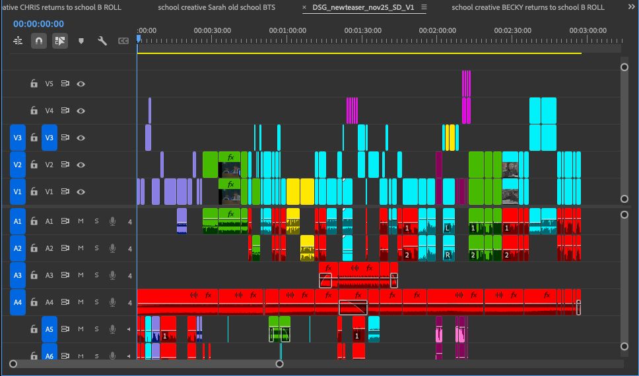Screen dimensions: 639x376
Task: Mute track A4 with M button
Action: pos(81,302)
